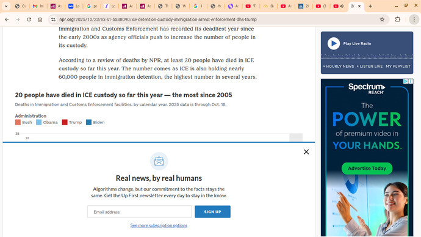Open a new browser tab
Screen dimensions: 421x237
(x=370, y=6)
